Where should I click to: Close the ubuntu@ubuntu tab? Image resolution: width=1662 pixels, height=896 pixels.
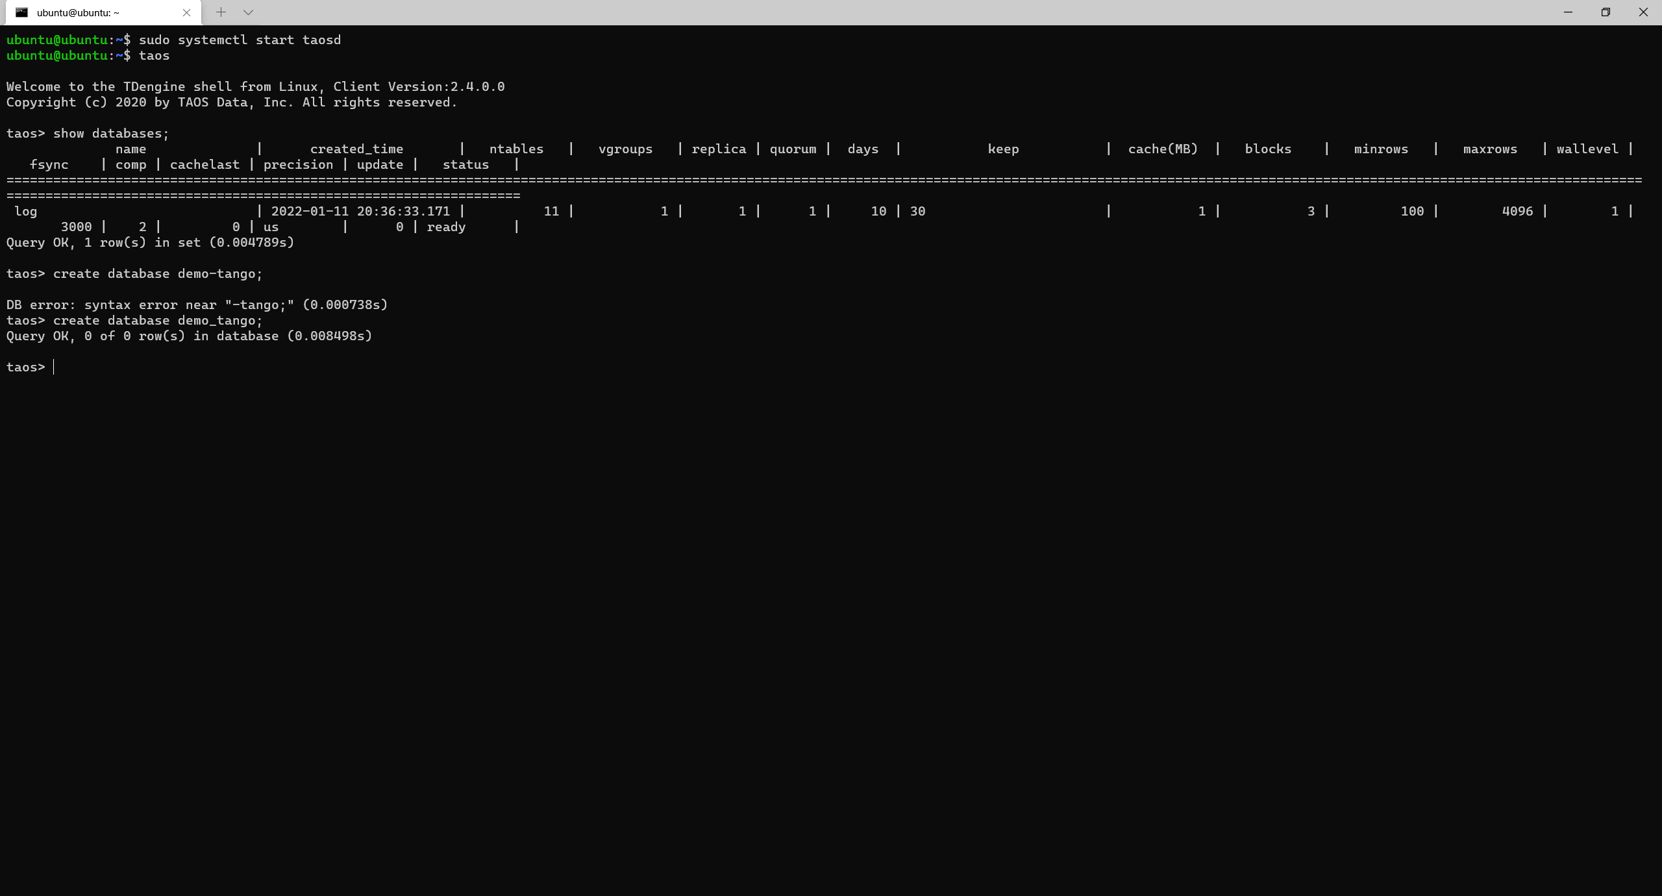[186, 12]
